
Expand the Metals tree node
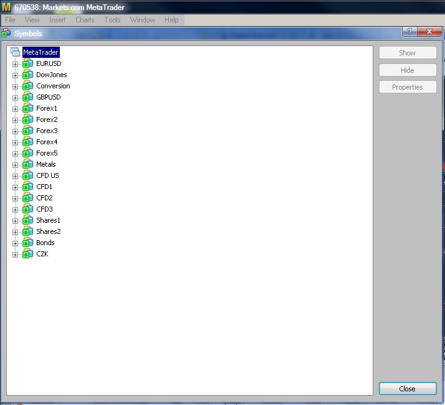[15, 165]
